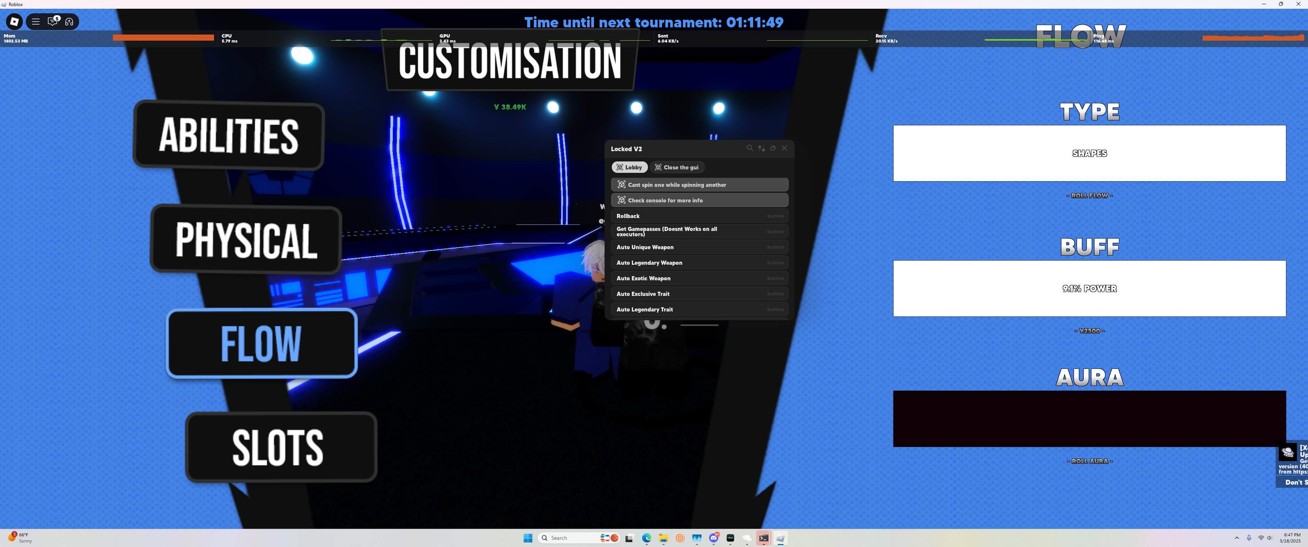Open the settings sliders icon in Locked V2
This screenshot has width=1308, height=547.
(x=761, y=148)
